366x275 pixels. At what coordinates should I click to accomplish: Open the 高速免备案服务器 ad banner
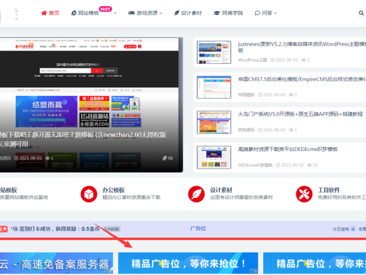56,263
